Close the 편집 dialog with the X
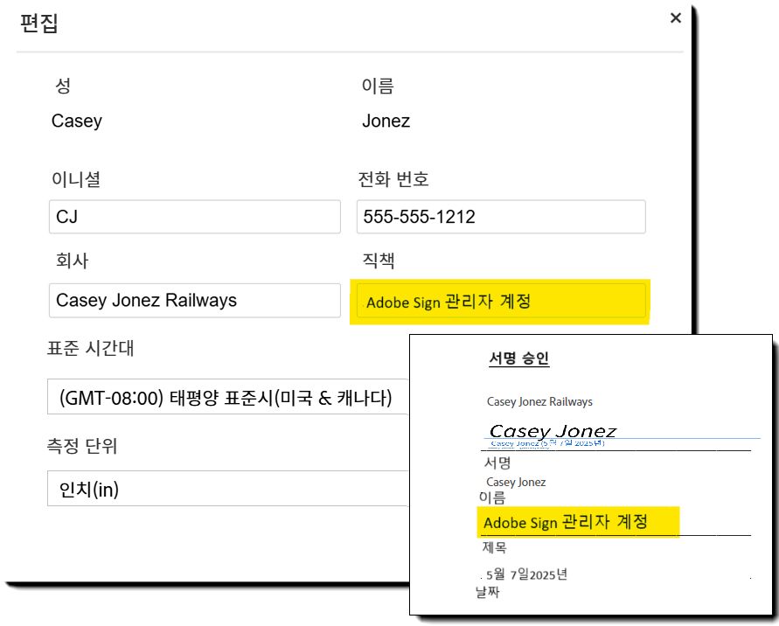779x626 pixels. [x=675, y=18]
